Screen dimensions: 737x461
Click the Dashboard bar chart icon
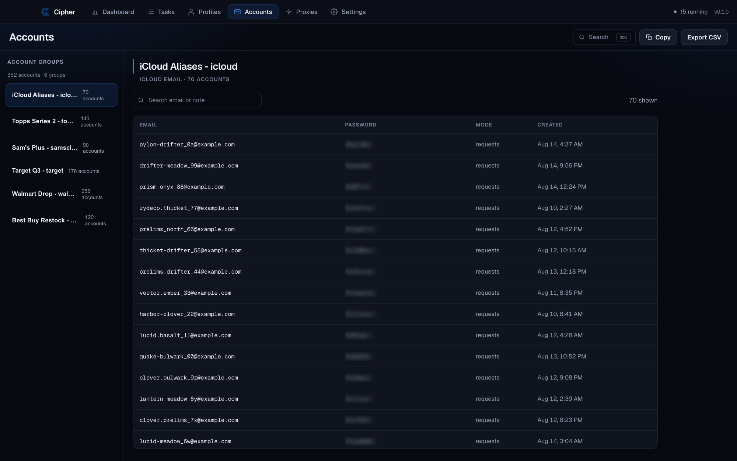pos(95,12)
